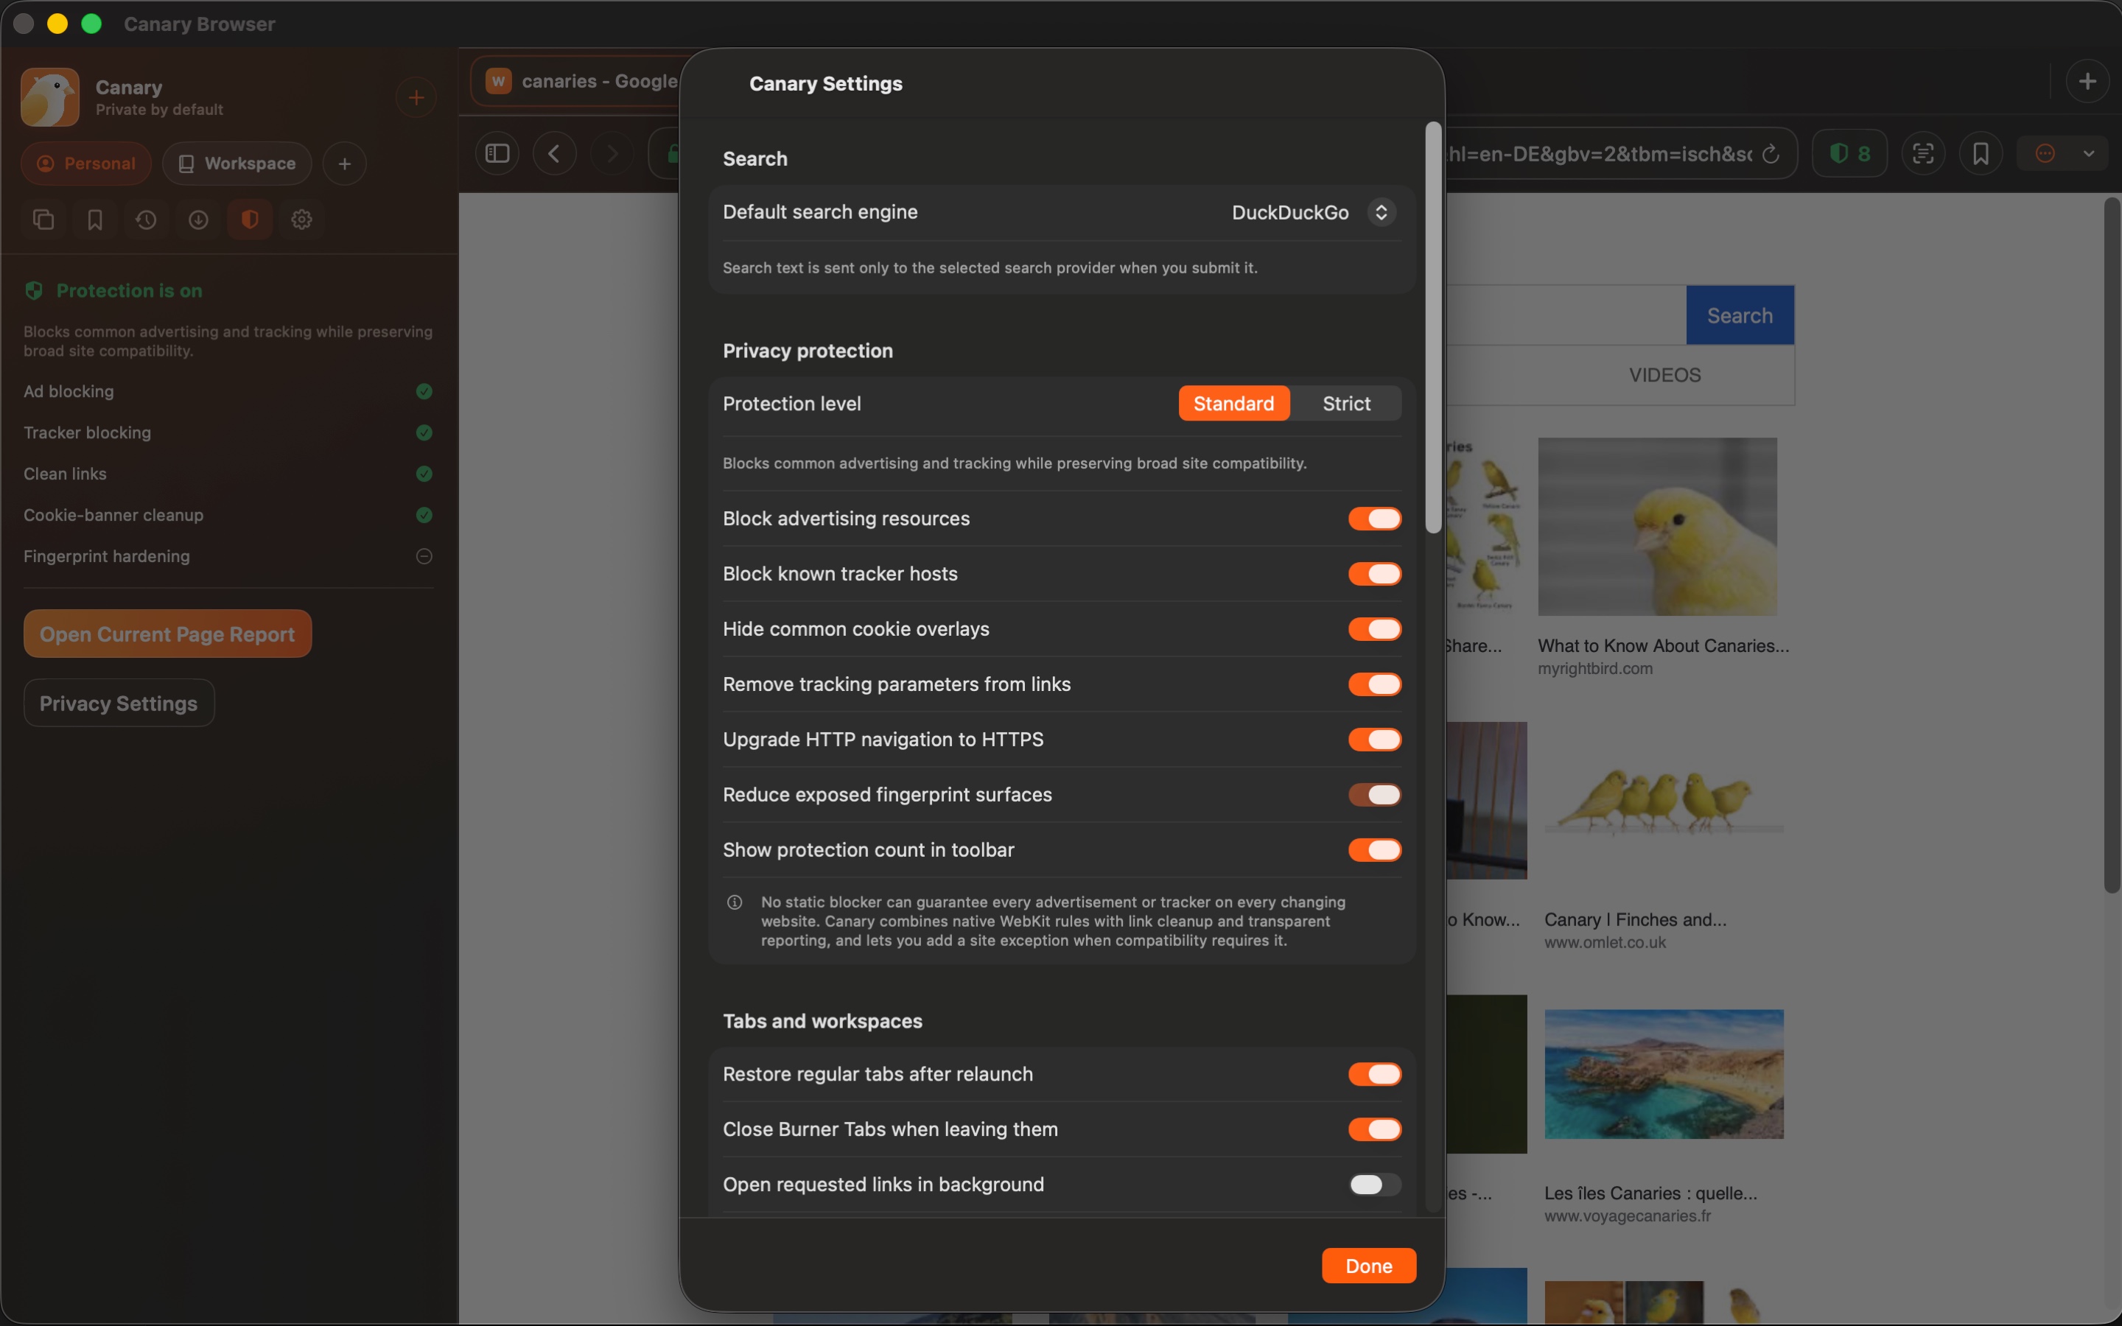Image resolution: width=2122 pixels, height=1326 pixels.
Task: Click Open Current Page Report button
Action: pyautogui.click(x=167, y=634)
